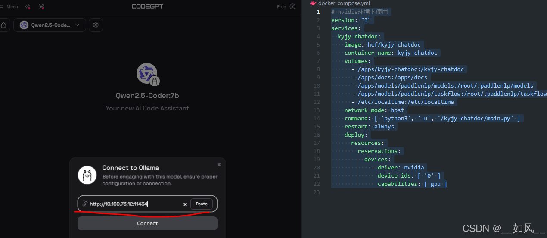Click the 'image: hcf/kyjy-chatdoc' line

(x=382, y=44)
